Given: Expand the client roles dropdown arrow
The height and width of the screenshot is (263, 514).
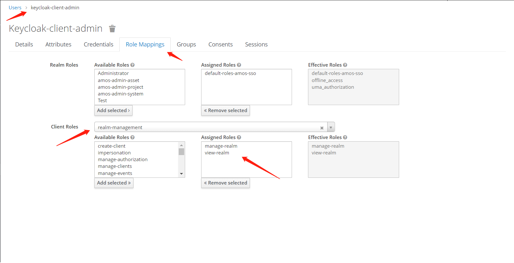Looking at the screenshot, I should point(331,127).
